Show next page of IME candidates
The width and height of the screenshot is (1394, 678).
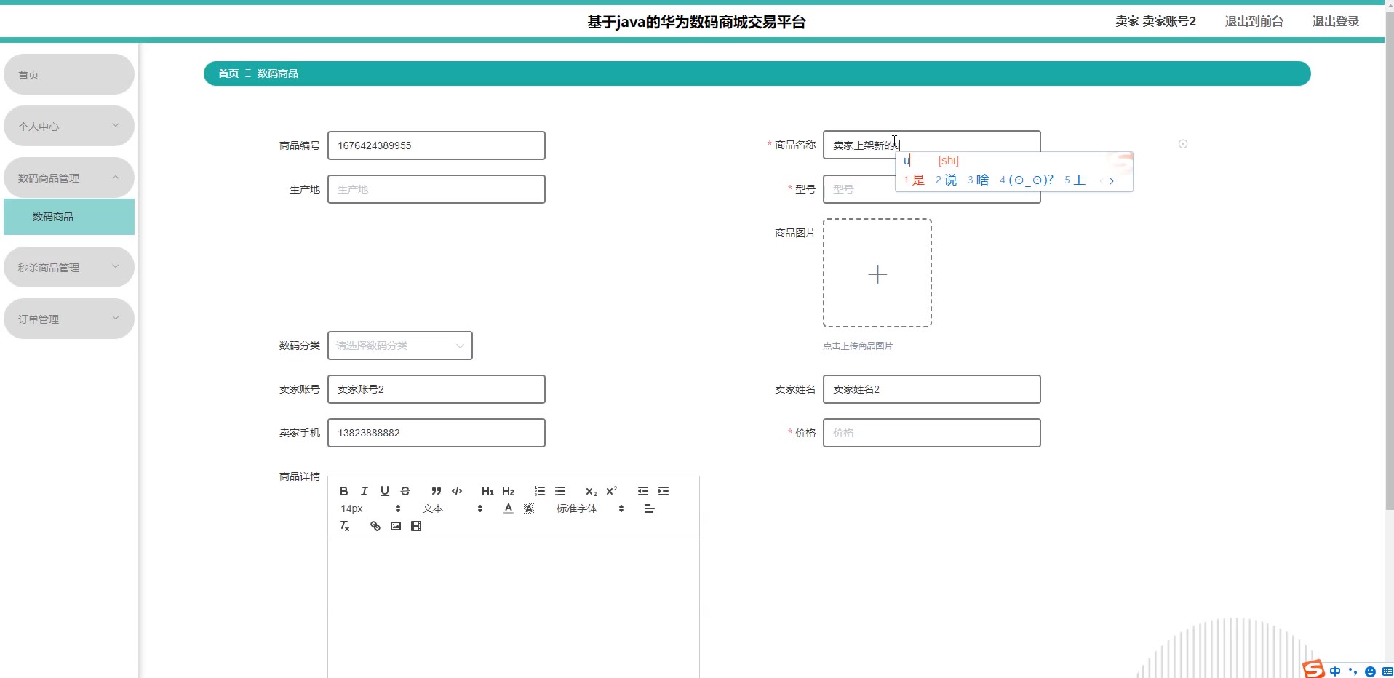coord(1112,180)
